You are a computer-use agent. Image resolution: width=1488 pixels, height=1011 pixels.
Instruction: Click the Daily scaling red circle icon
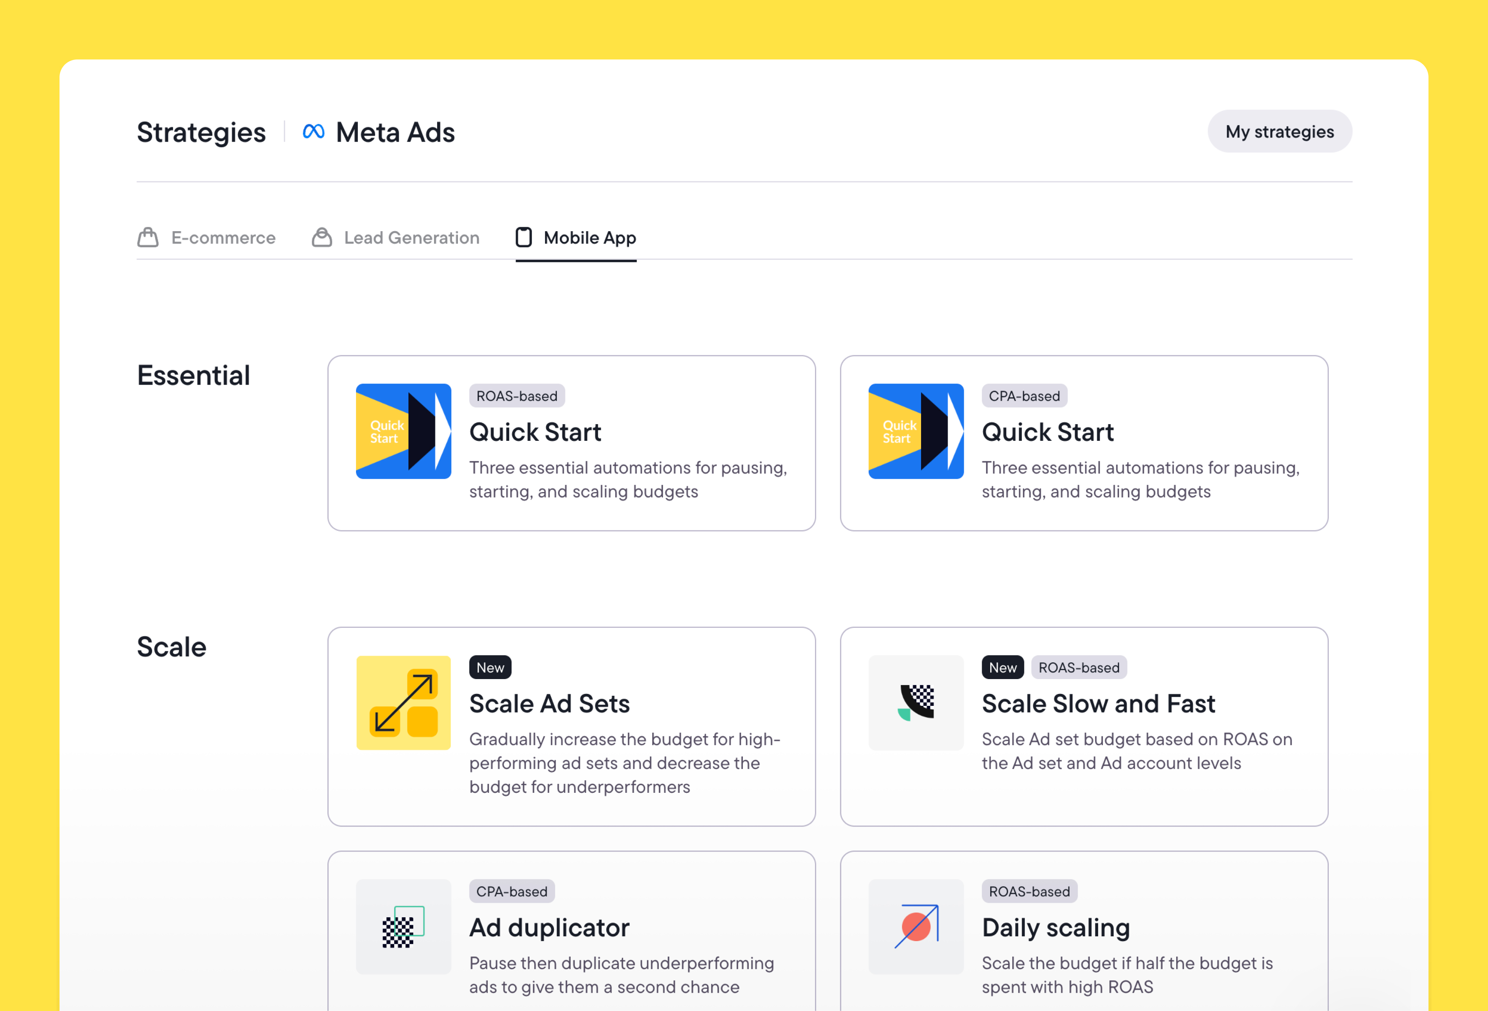click(915, 927)
